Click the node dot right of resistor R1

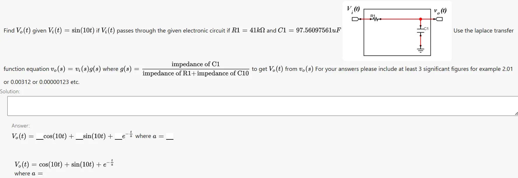tap(381, 19)
